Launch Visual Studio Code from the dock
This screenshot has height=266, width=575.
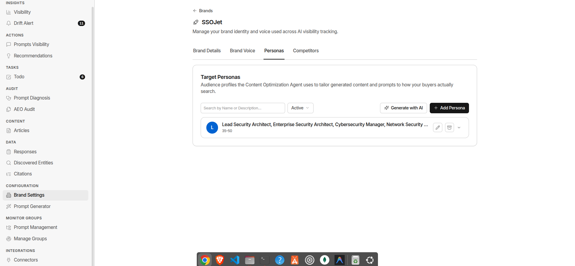[x=235, y=260]
